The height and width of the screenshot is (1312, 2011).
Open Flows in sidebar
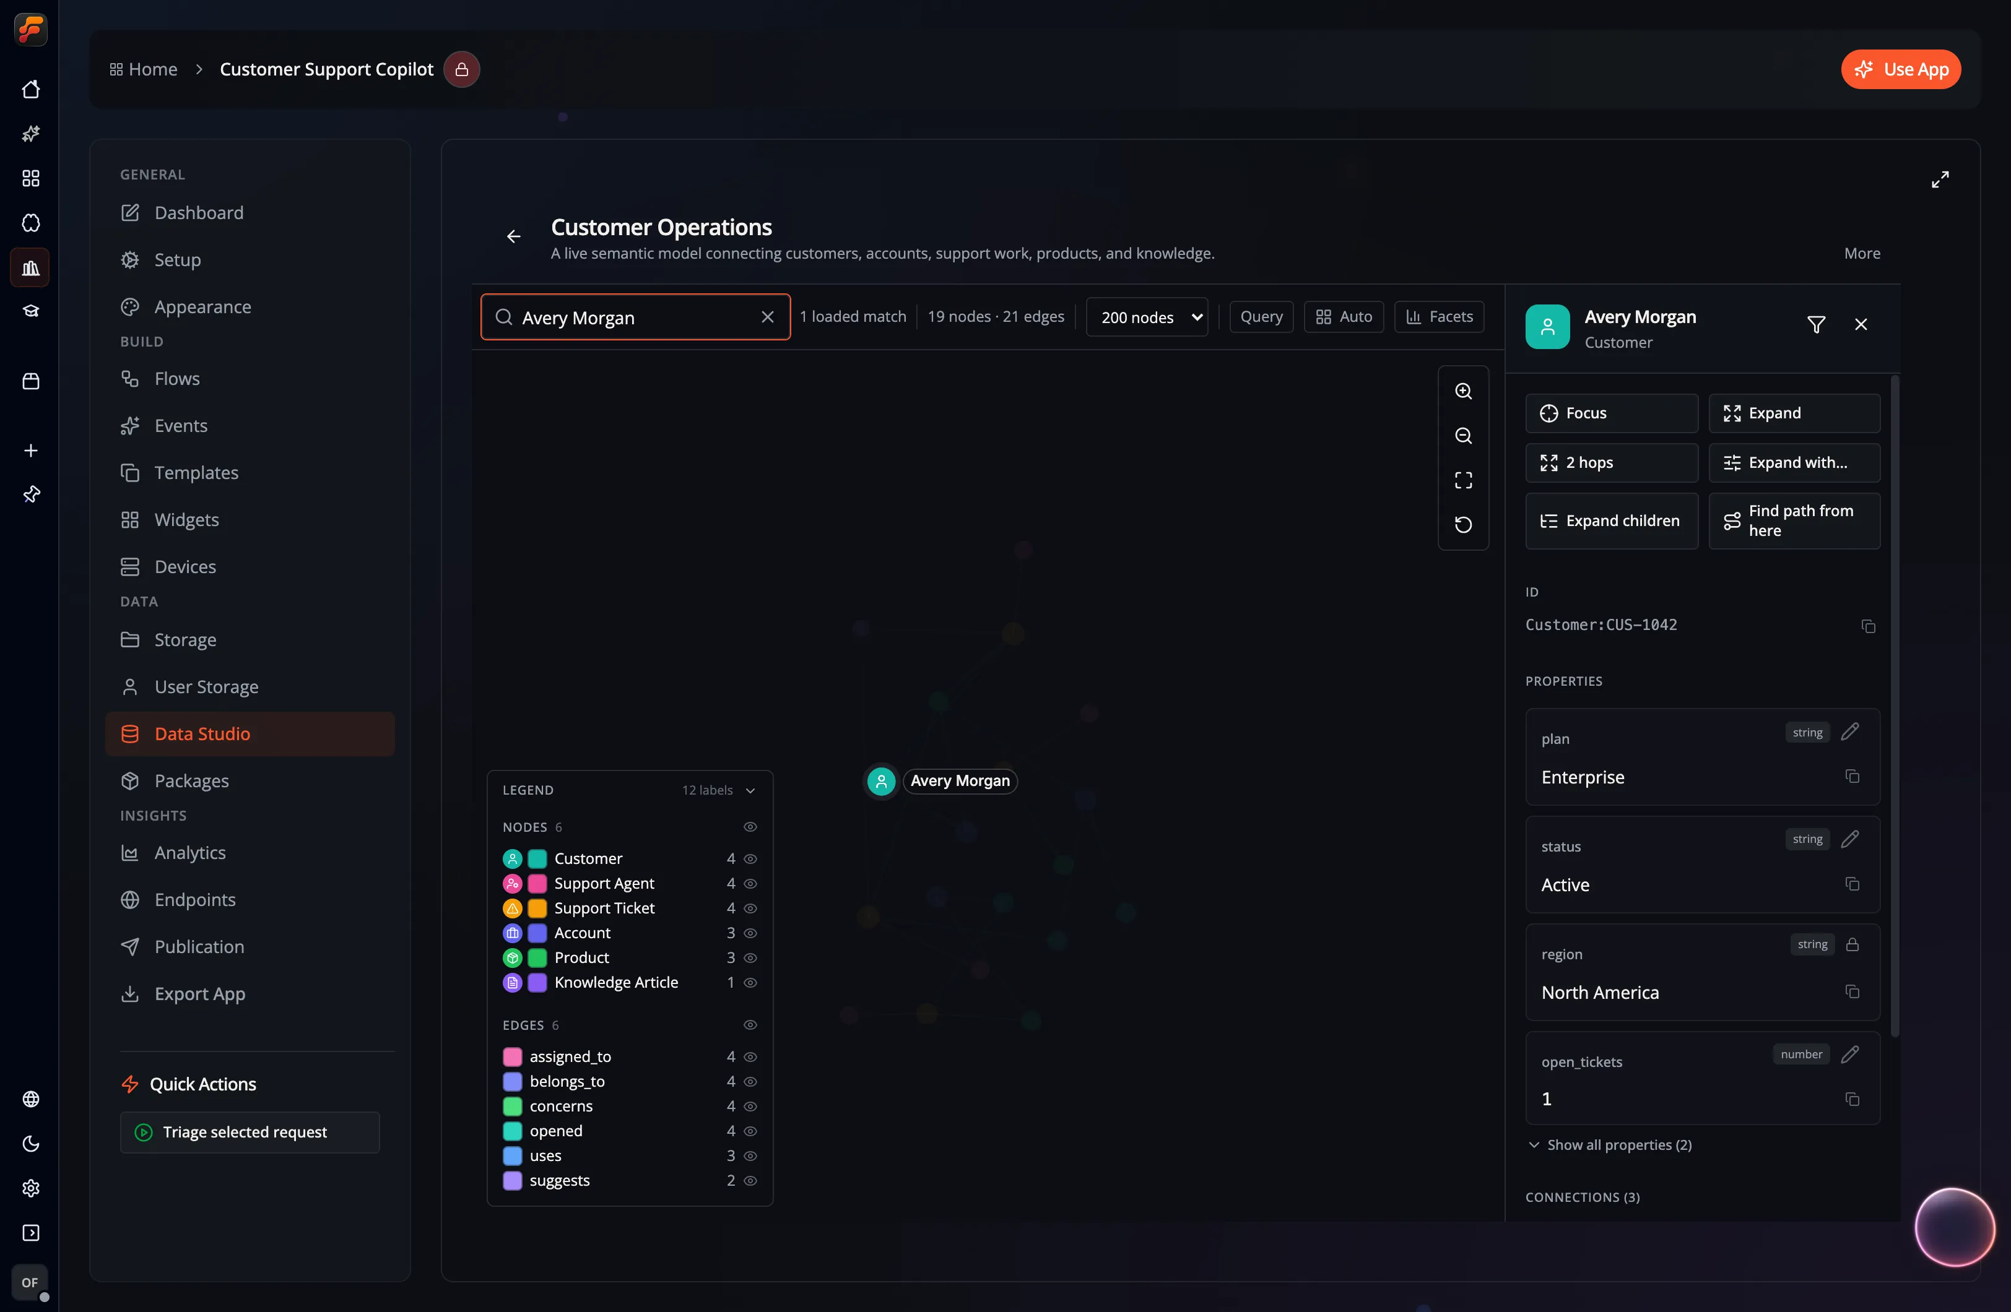(250, 379)
